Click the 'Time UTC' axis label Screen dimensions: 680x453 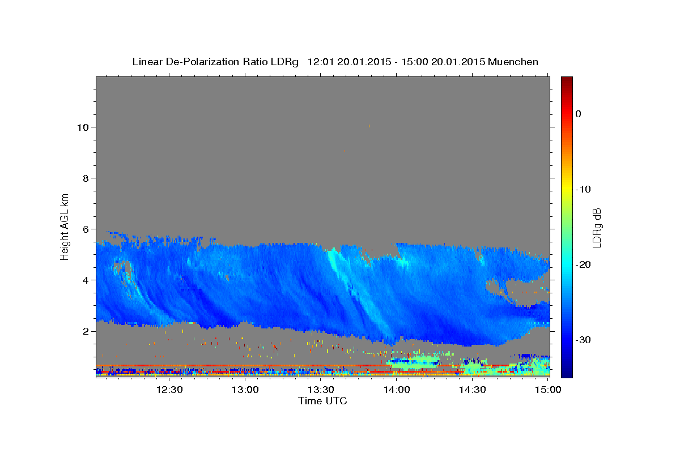pos(322,401)
